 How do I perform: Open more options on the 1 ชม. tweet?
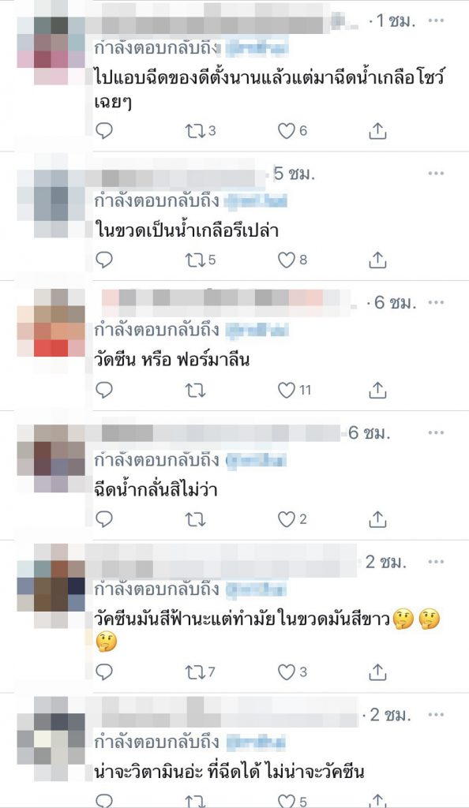(436, 20)
